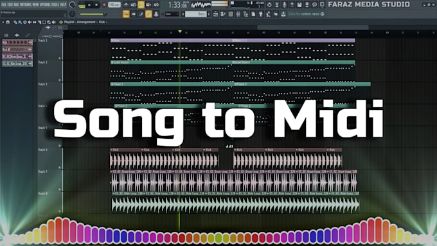This screenshot has width=437, height=246.
Task: Click the record button
Action: pos(104,4)
